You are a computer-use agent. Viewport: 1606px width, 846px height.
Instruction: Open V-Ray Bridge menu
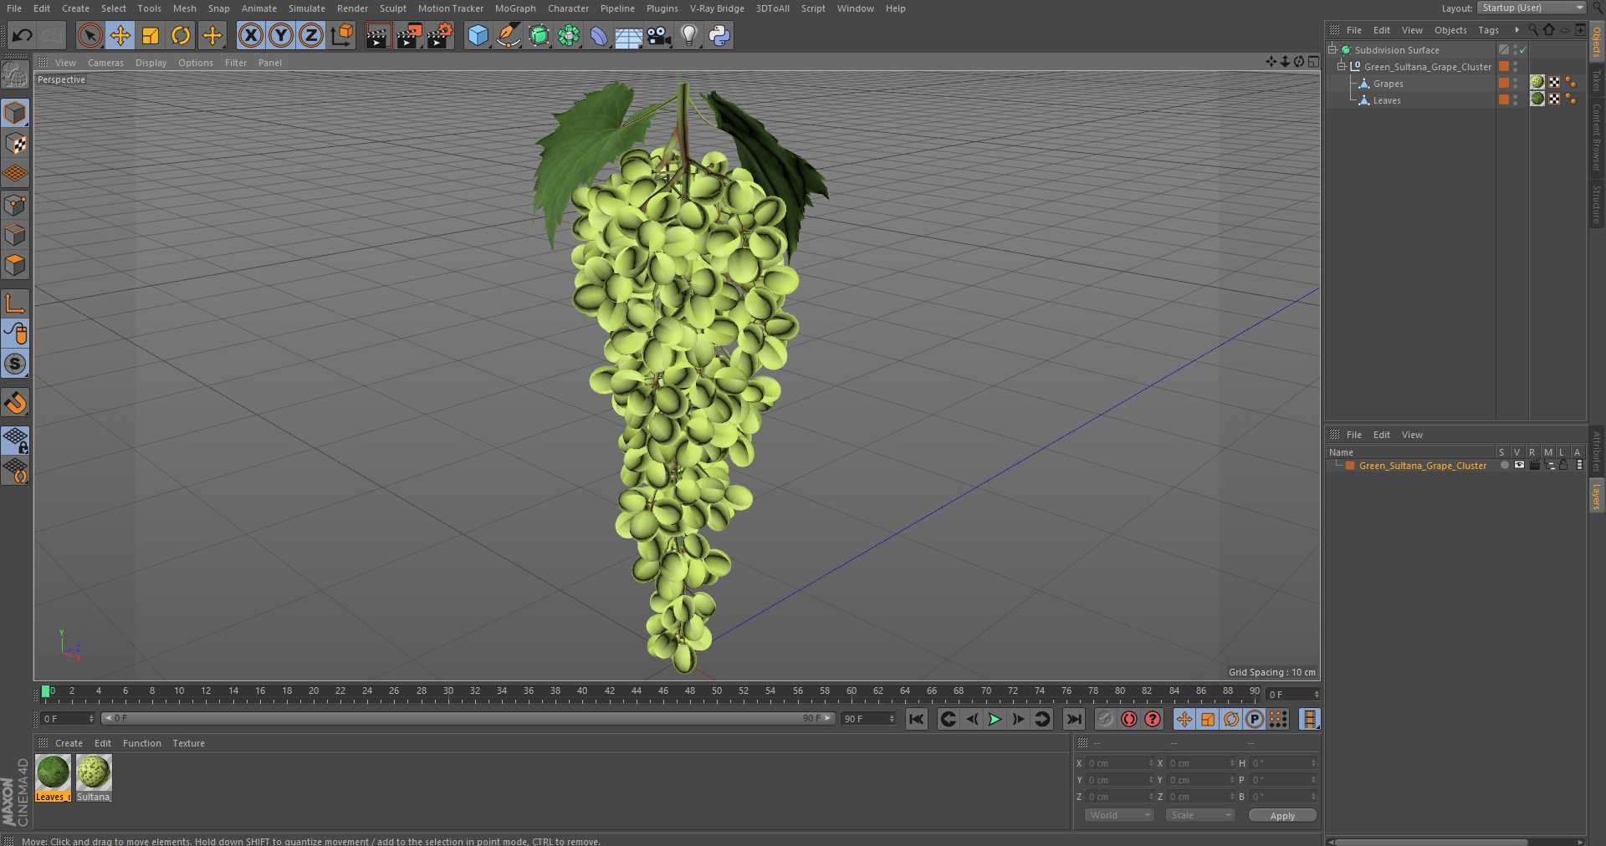click(717, 8)
